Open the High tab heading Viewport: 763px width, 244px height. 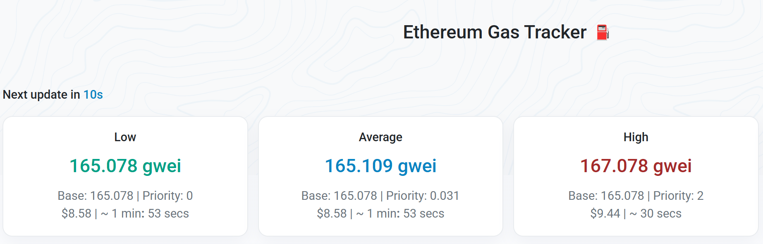click(636, 137)
